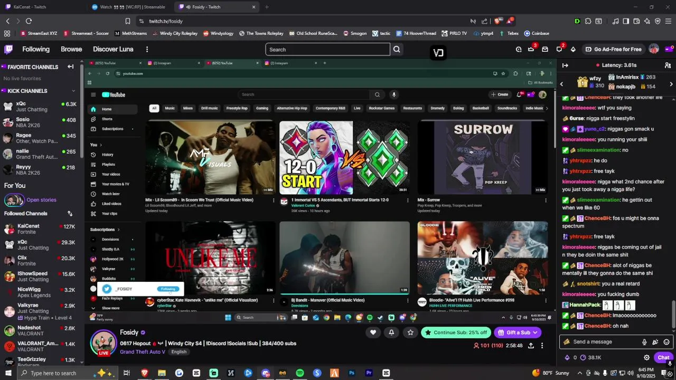
Task: Open Gift a Sub dropdown arrow
Action: 536,332
